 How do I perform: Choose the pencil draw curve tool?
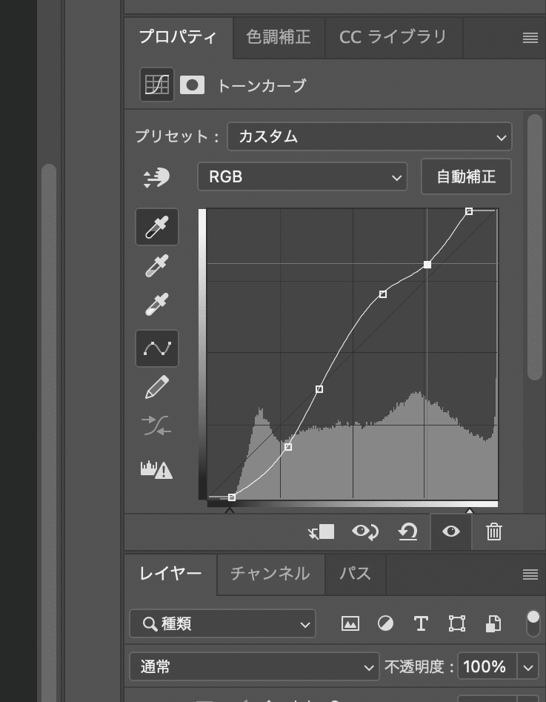156,387
